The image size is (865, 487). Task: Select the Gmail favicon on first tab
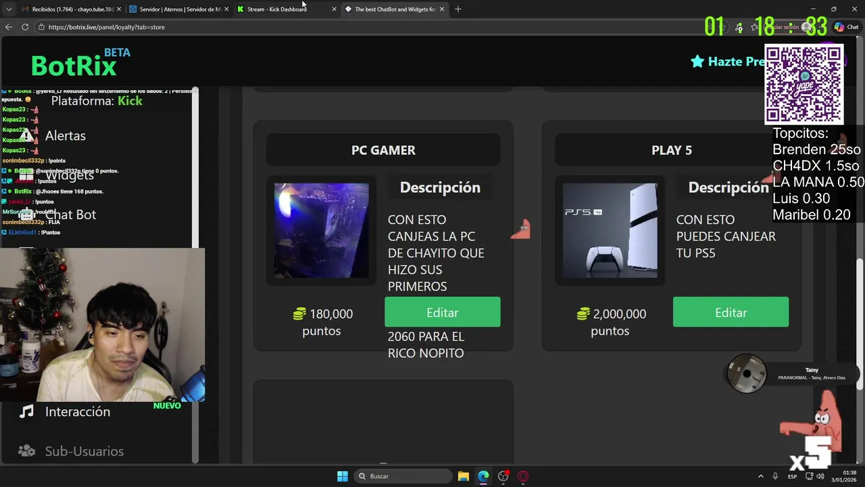tap(25, 9)
